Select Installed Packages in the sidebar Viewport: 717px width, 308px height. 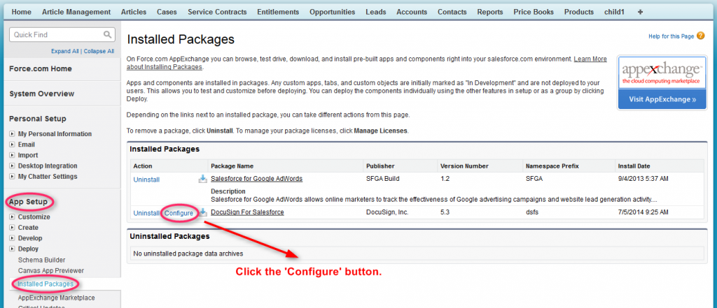coord(46,284)
